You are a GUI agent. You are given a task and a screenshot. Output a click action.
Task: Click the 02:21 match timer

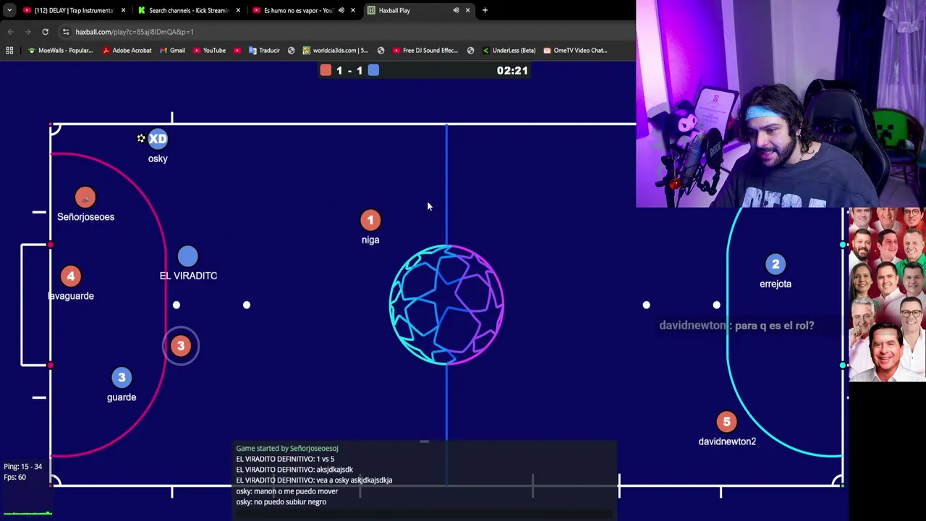[x=512, y=70]
